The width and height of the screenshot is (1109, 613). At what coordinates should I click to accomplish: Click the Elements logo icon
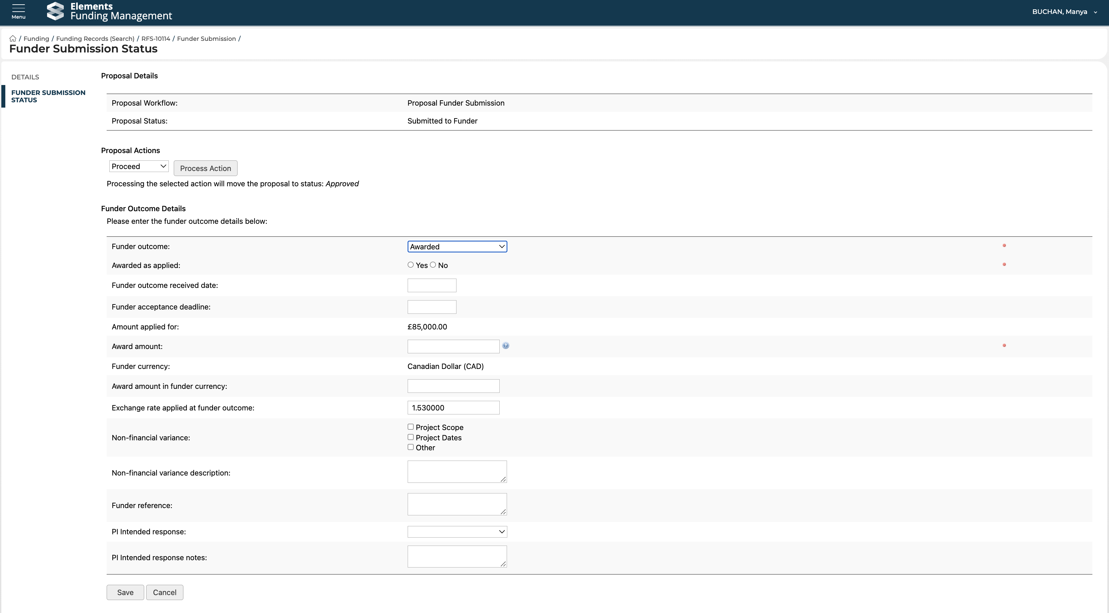pos(55,11)
